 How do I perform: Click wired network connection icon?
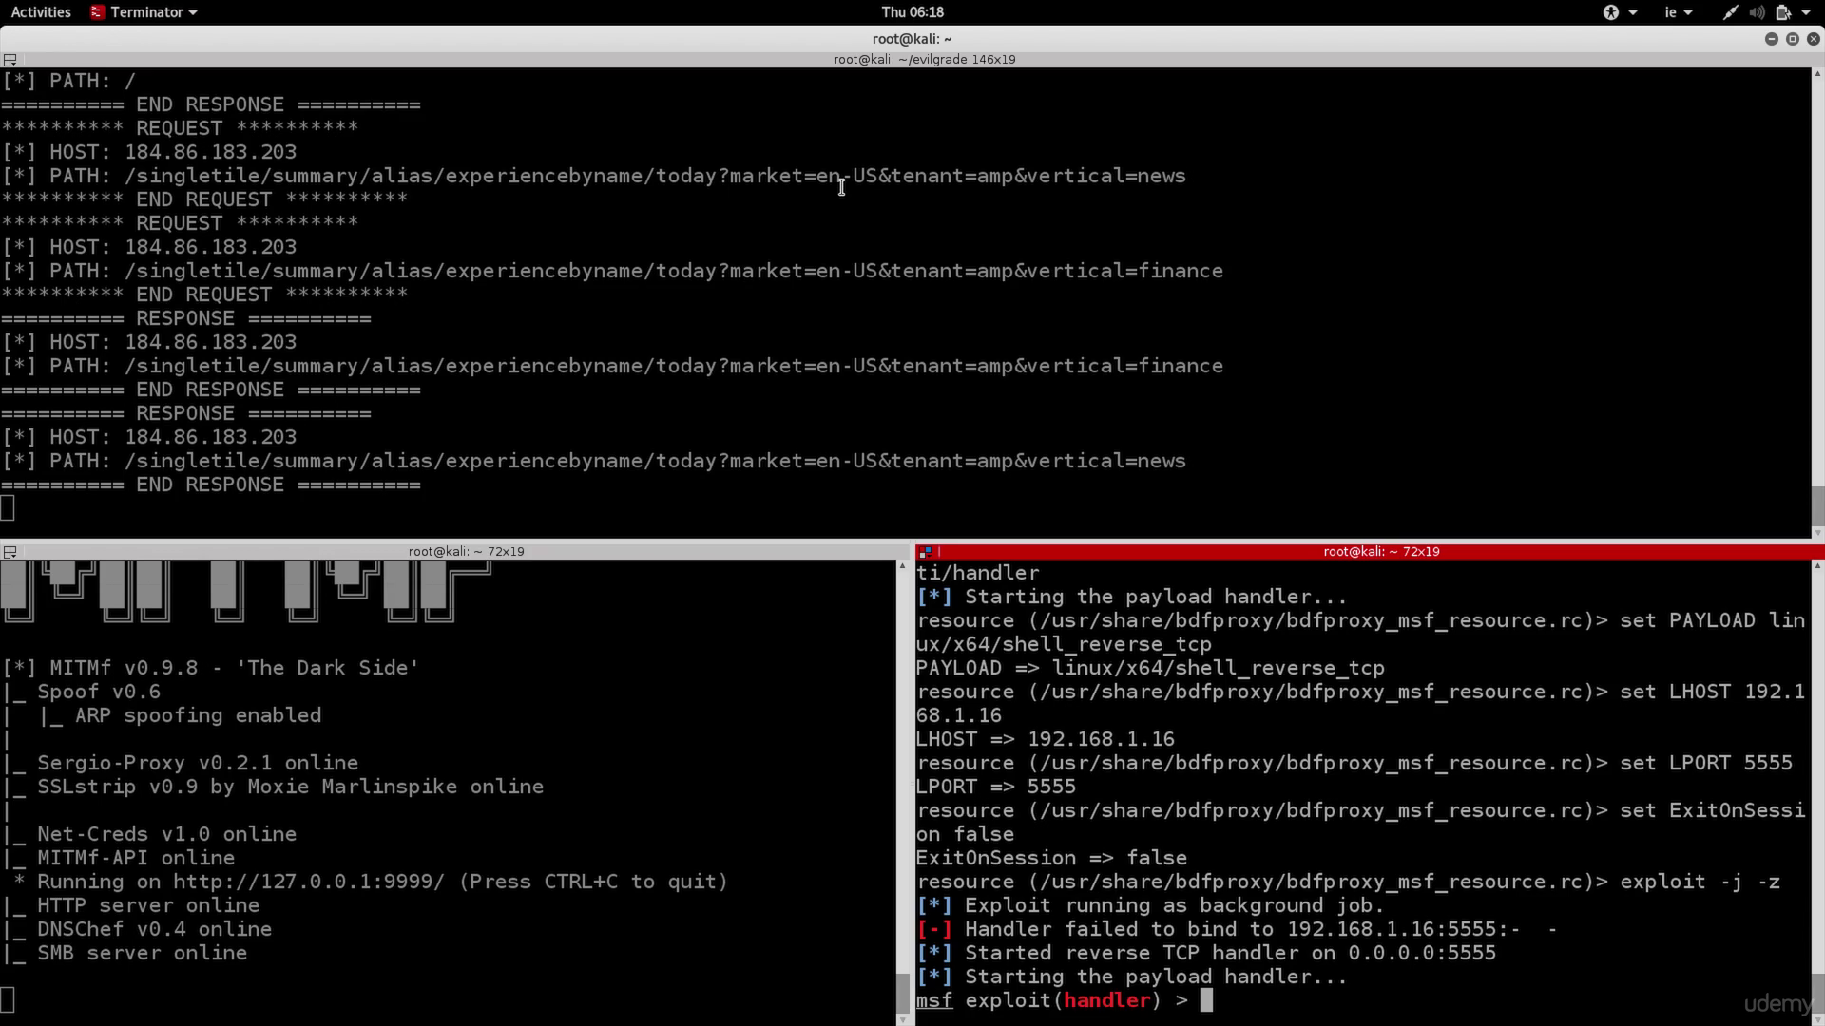[x=1730, y=12]
